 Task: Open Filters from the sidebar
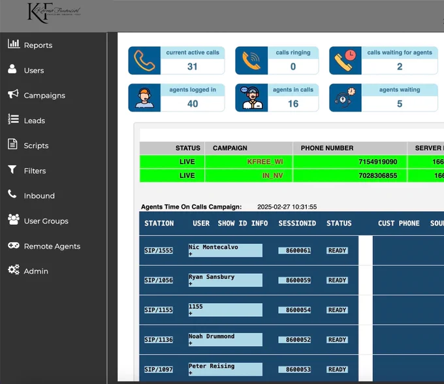pyautogui.click(x=35, y=171)
